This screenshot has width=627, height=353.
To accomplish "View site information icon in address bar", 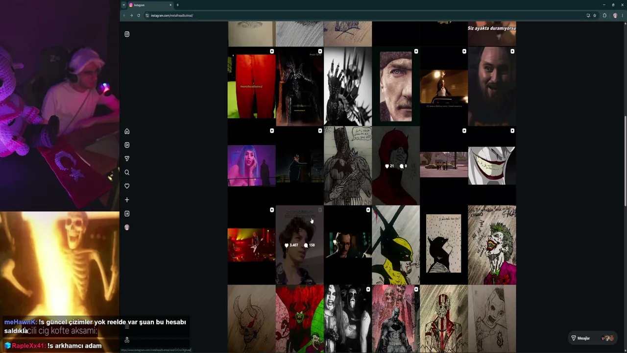I will click(147, 16).
